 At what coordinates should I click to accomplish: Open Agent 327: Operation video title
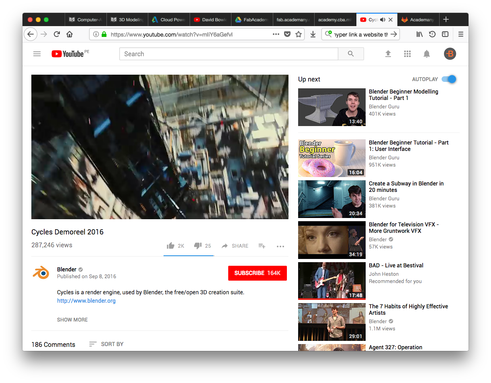coord(395,347)
